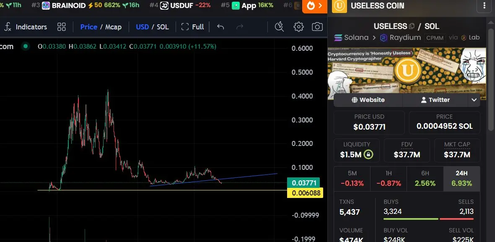
Task: Click the Raydium DEX link
Action: click(400, 38)
